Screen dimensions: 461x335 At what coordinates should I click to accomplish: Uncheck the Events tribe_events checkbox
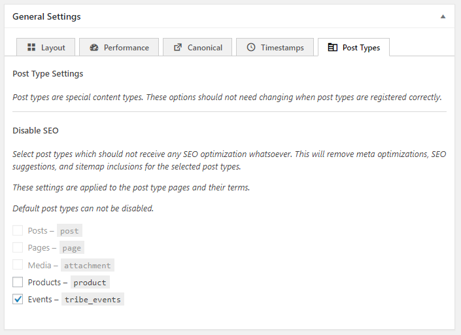click(18, 299)
